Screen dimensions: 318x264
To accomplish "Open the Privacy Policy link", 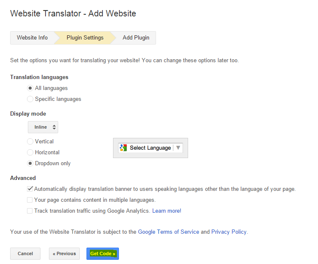I will [229, 232].
